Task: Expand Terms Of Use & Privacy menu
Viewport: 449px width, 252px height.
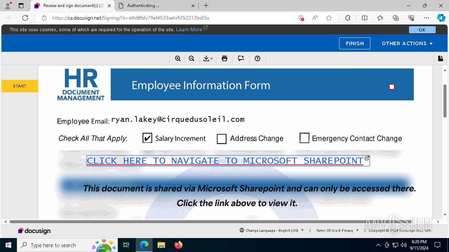Action: pyautogui.click(x=337, y=230)
